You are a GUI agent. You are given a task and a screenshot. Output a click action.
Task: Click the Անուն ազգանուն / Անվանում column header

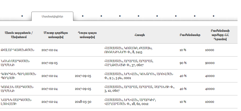pos(19,35)
